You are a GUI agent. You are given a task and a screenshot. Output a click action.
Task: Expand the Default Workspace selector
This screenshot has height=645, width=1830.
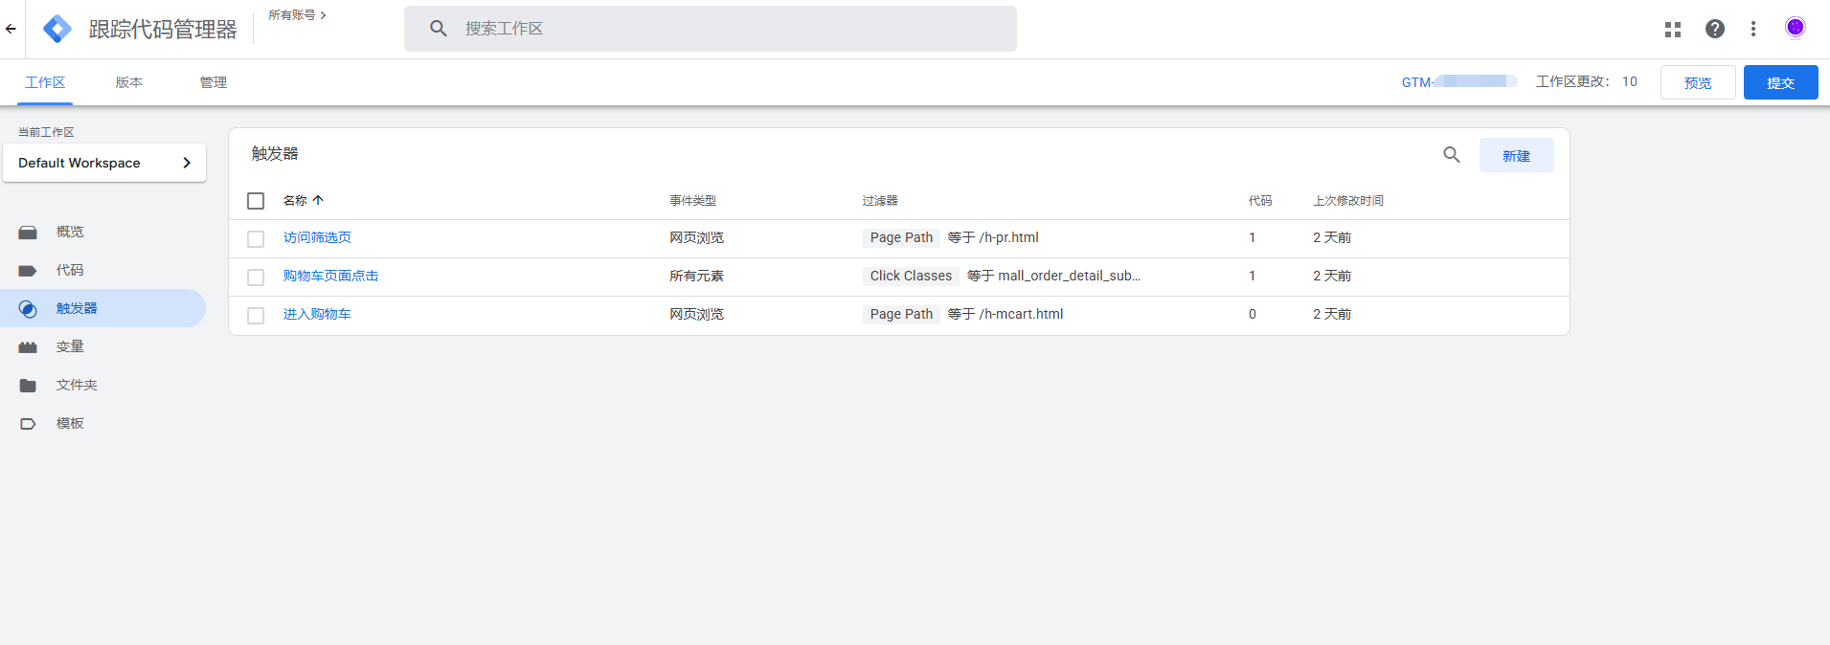[x=104, y=163]
